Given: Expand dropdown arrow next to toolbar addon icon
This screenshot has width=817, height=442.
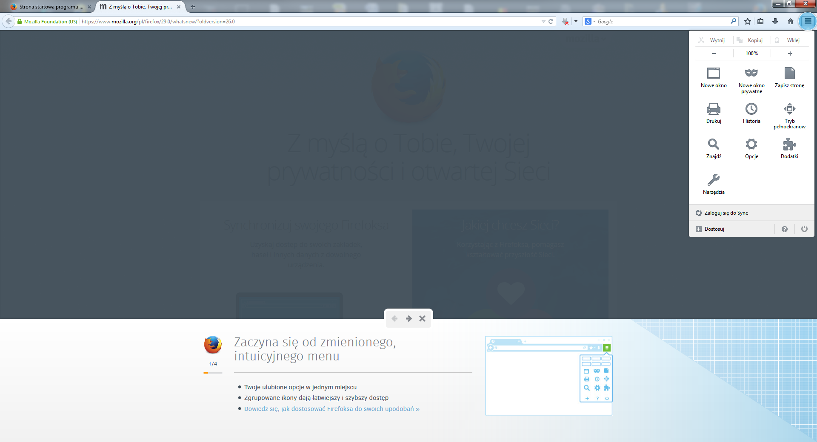Looking at the screenshot, I should pos(576,21).
